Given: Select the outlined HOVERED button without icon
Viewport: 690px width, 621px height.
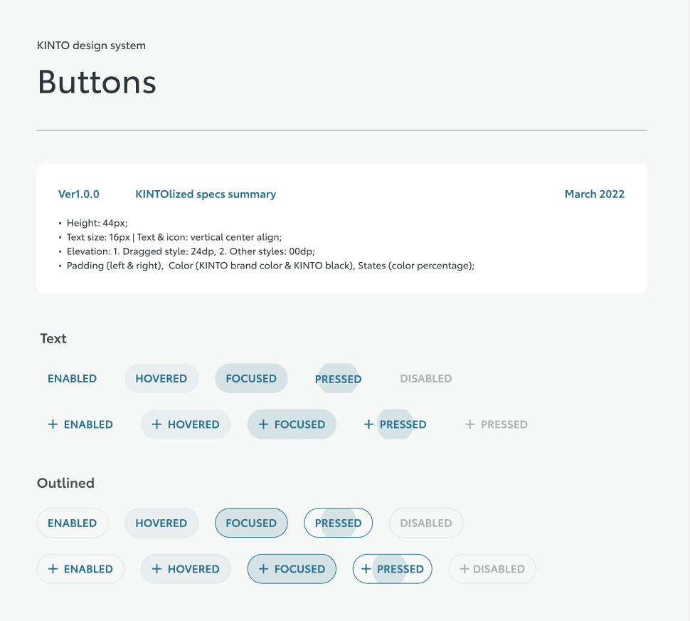Looking at the screenshot, I should [161, 523].
